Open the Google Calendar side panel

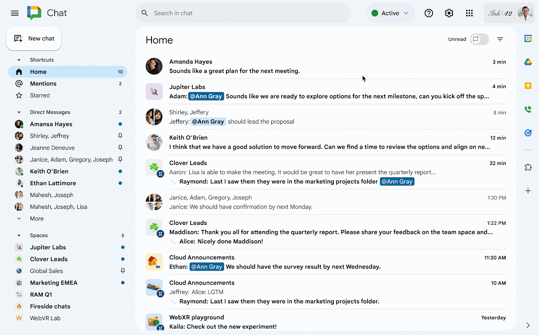click(528, 38)
